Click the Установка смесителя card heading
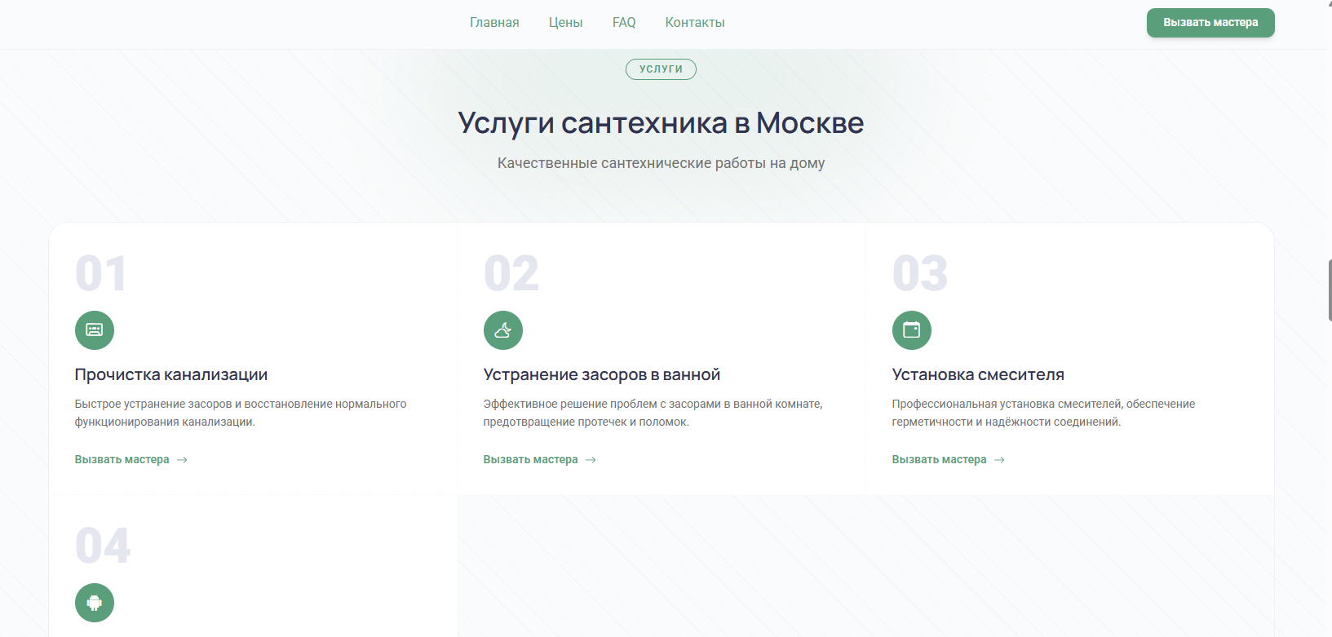The image size is (1332, 637). point(978,374)
